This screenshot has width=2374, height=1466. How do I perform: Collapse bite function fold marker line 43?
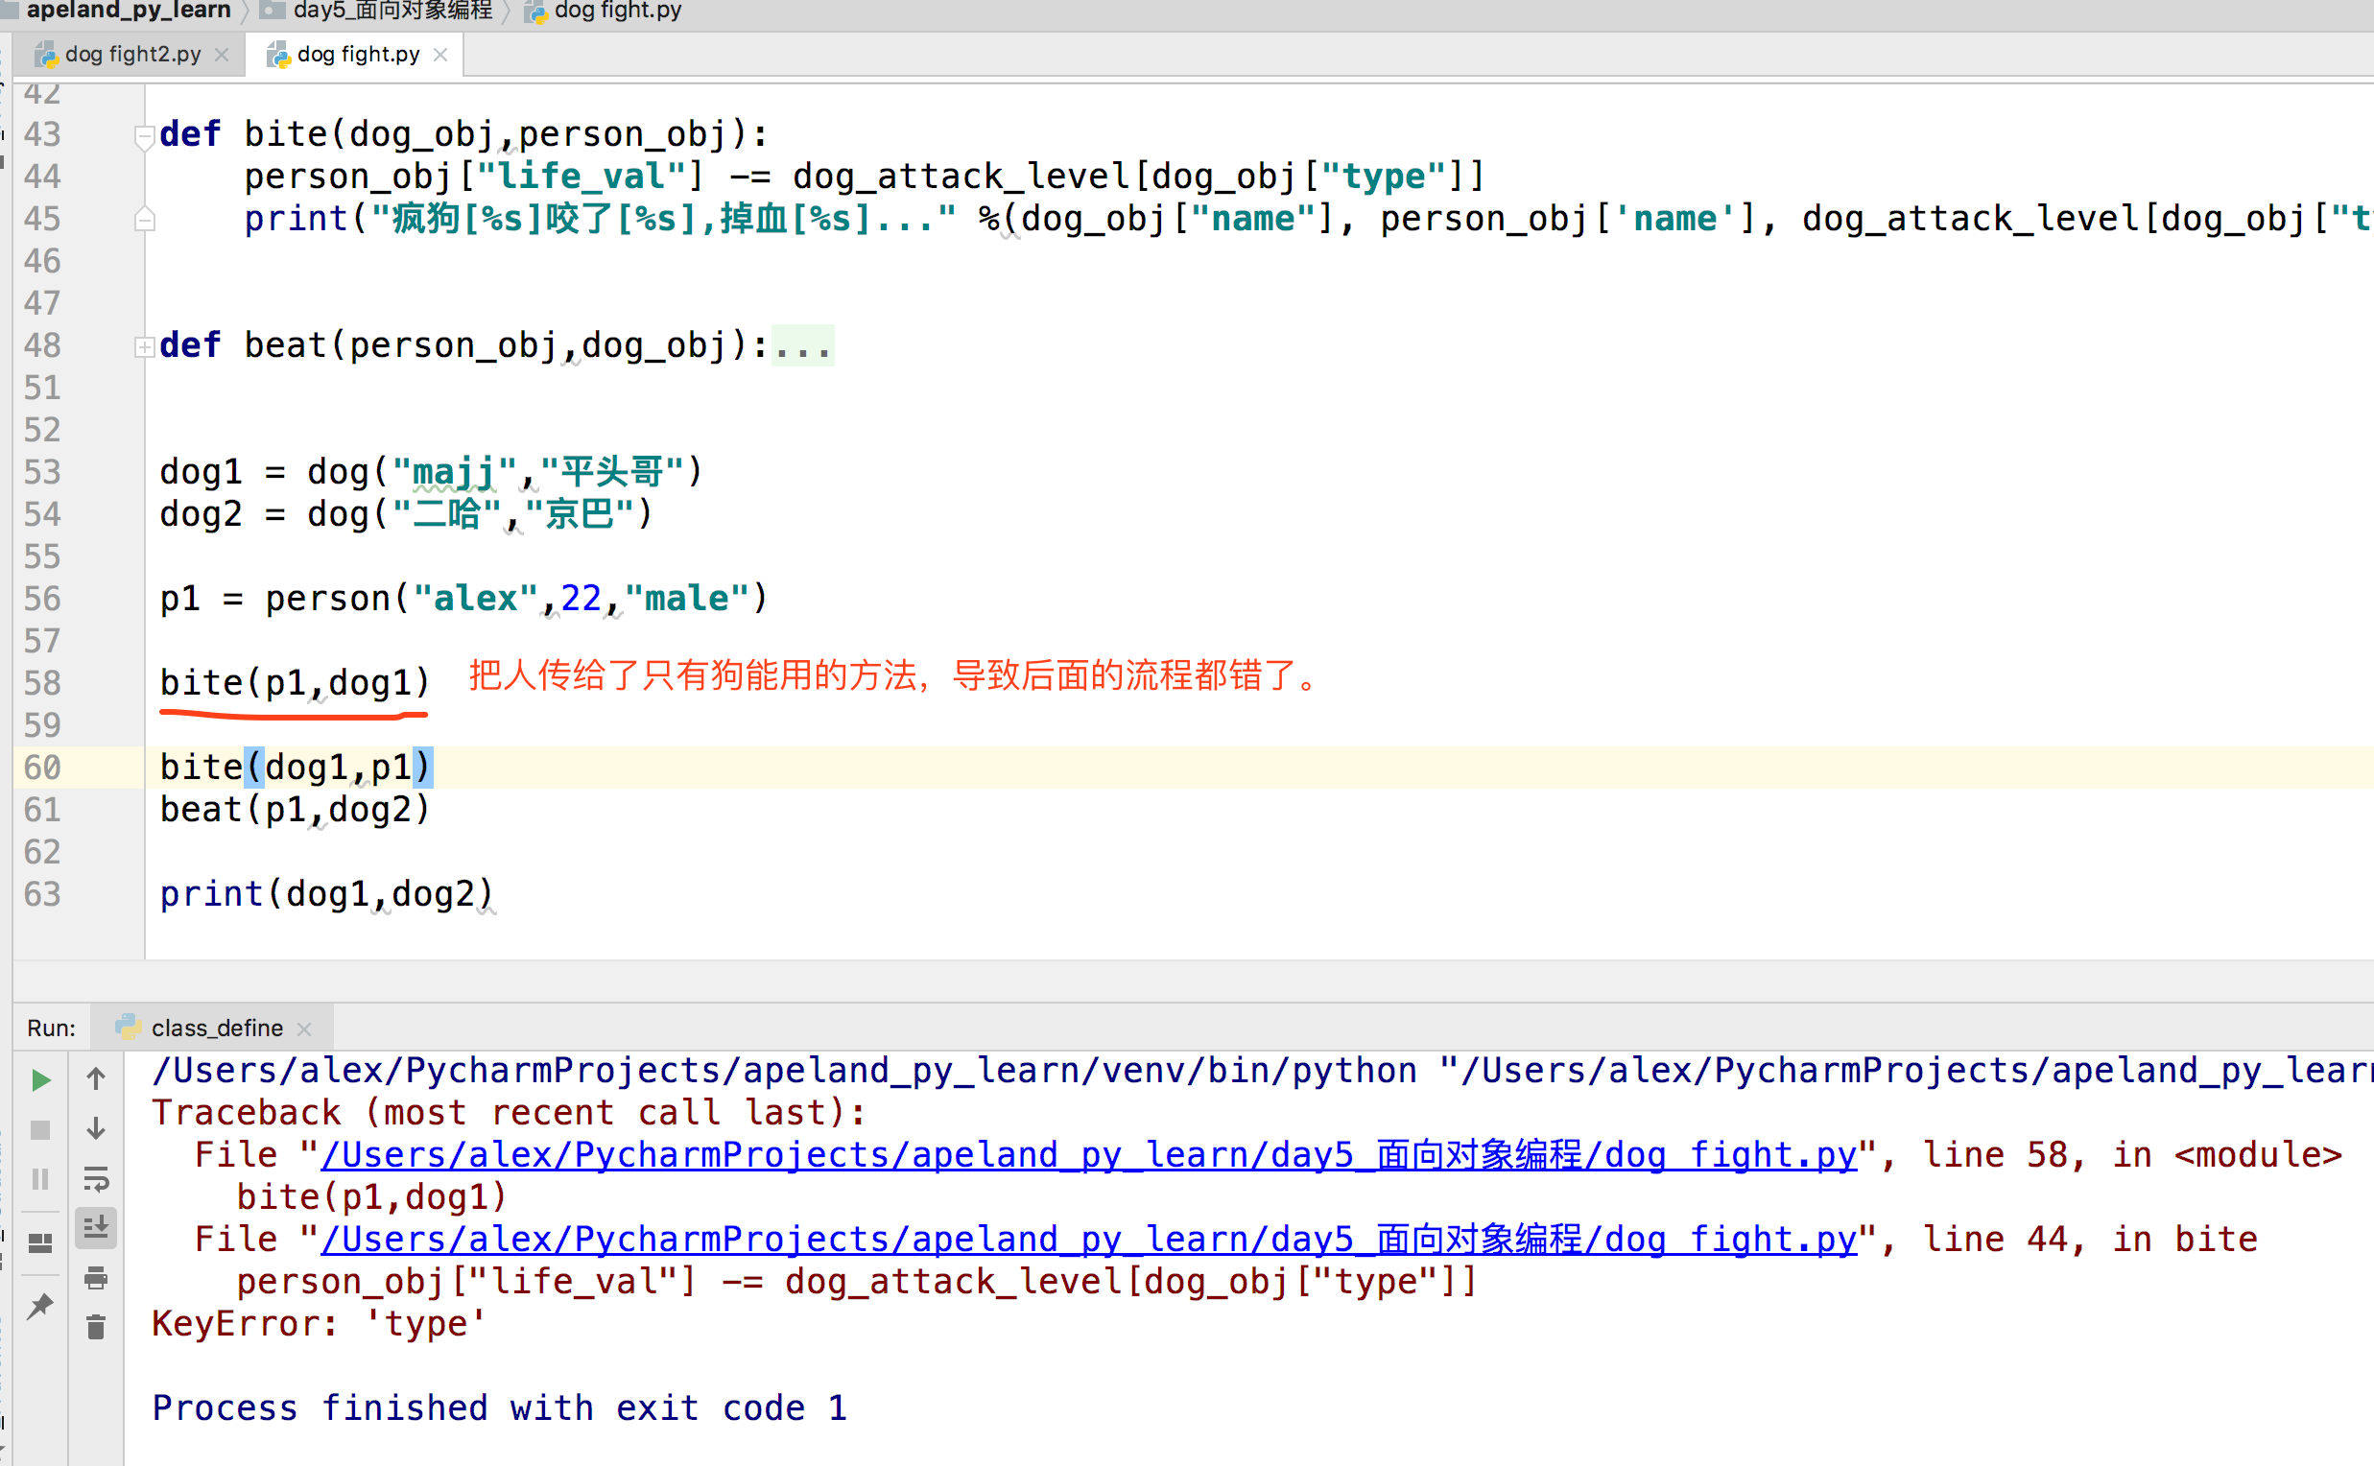[x=145, y=134]
